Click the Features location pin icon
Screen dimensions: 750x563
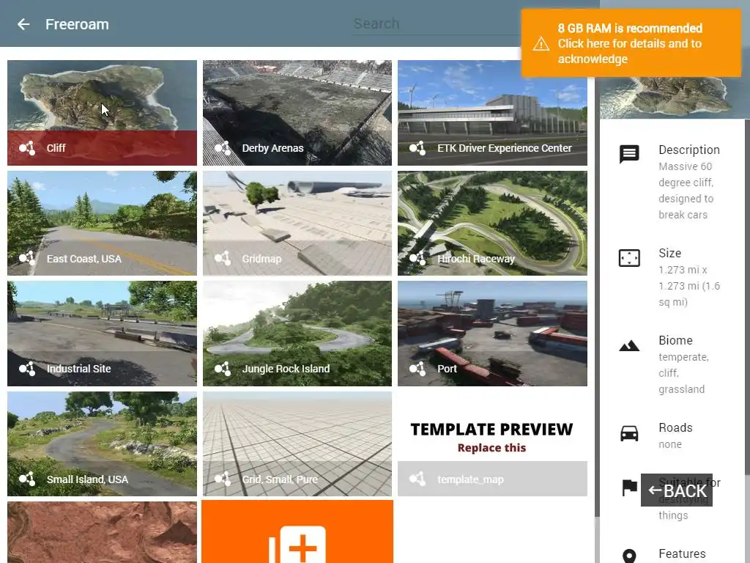[629, 556]
